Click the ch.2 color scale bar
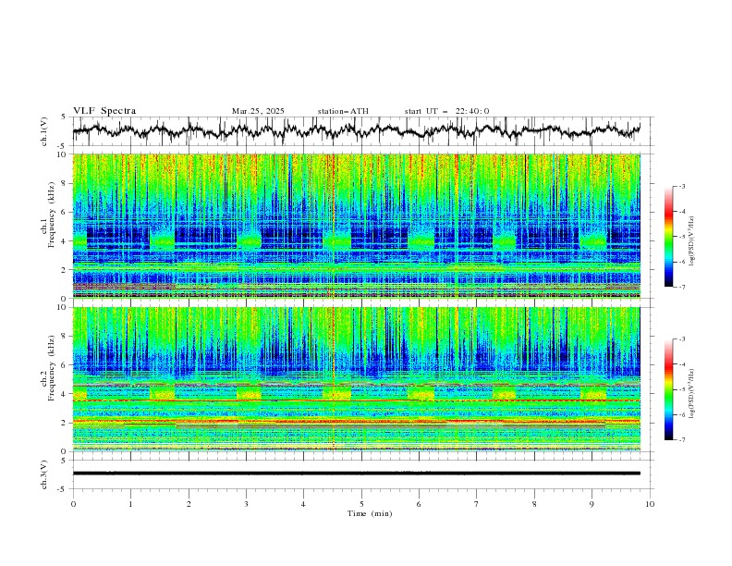Image resolution: width=732 pixels, height=566 pixels. [x=668, y=389]
